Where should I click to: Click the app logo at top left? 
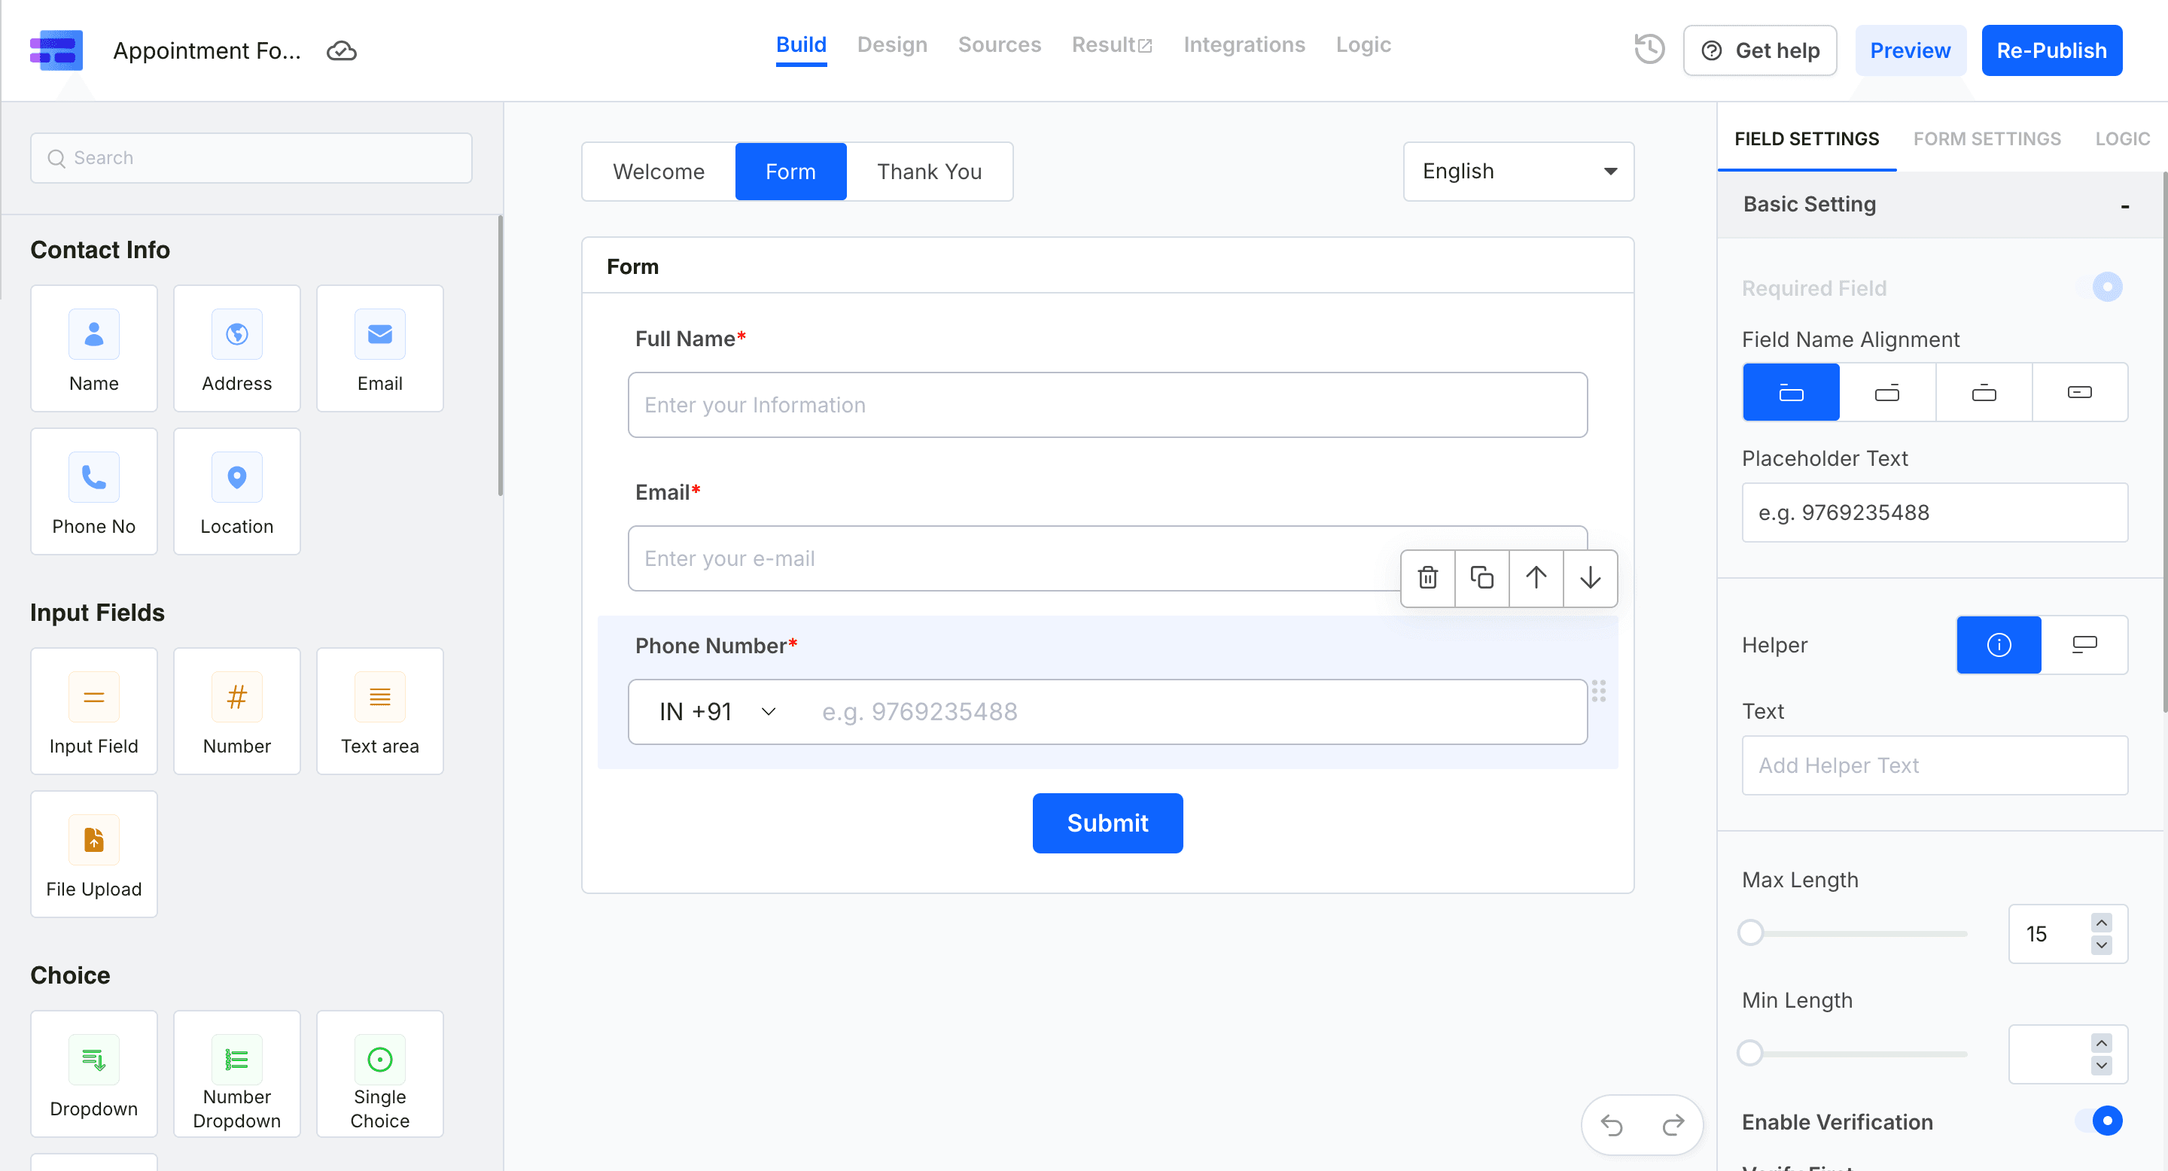click(x=56, y=50)
